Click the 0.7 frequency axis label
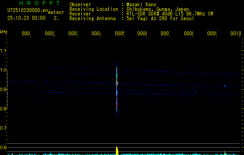244x155 pixels. (3, 128)
